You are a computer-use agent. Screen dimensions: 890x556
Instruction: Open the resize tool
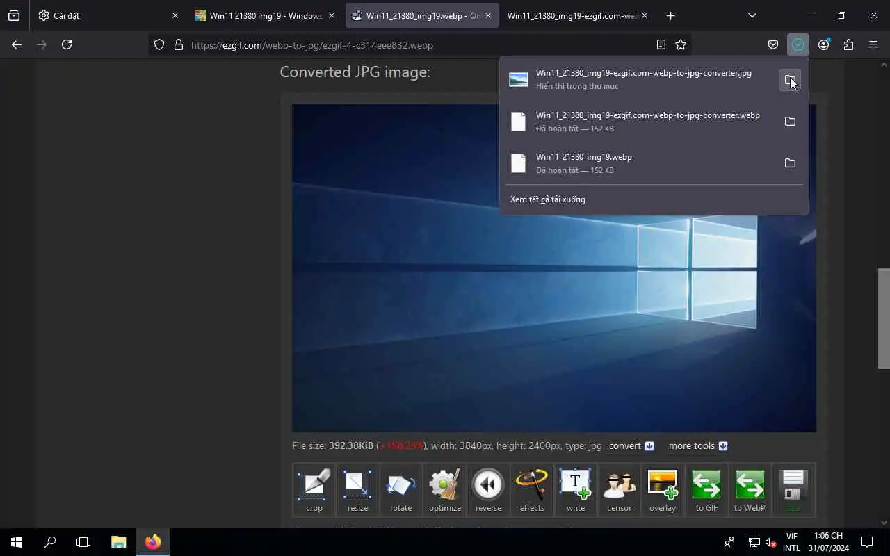click(x=357, y=490)
